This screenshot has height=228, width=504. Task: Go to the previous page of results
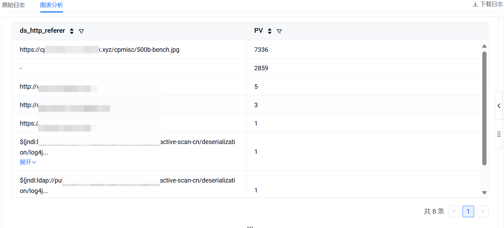pyautogui.click(x=454, y=211)
